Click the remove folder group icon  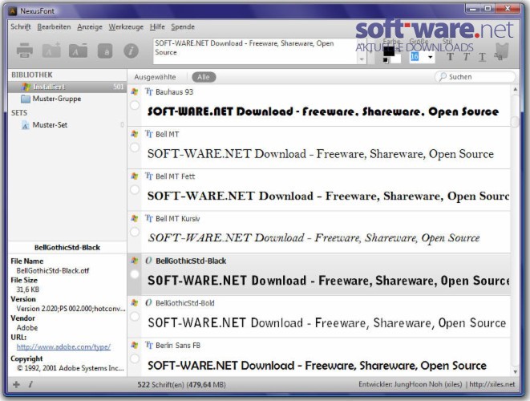(x=78, y=51)
